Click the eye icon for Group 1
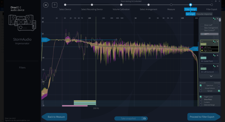The image size is (225, 122). 217,41
